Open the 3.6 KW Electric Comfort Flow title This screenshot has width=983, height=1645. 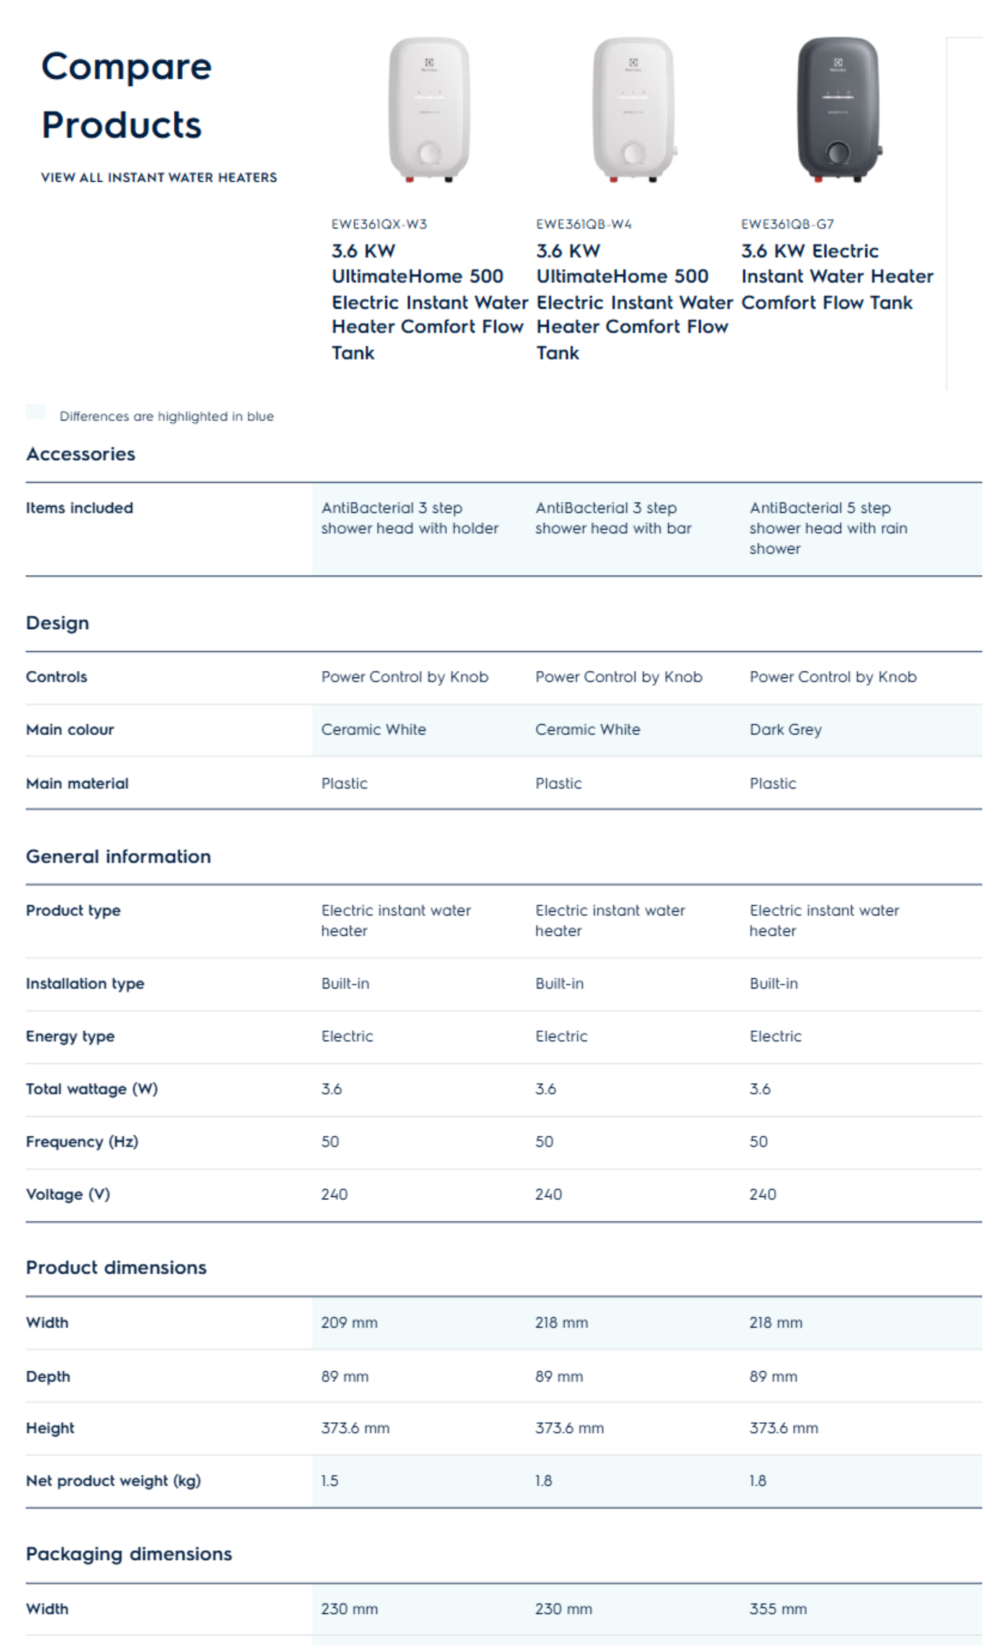pos(837,277)
